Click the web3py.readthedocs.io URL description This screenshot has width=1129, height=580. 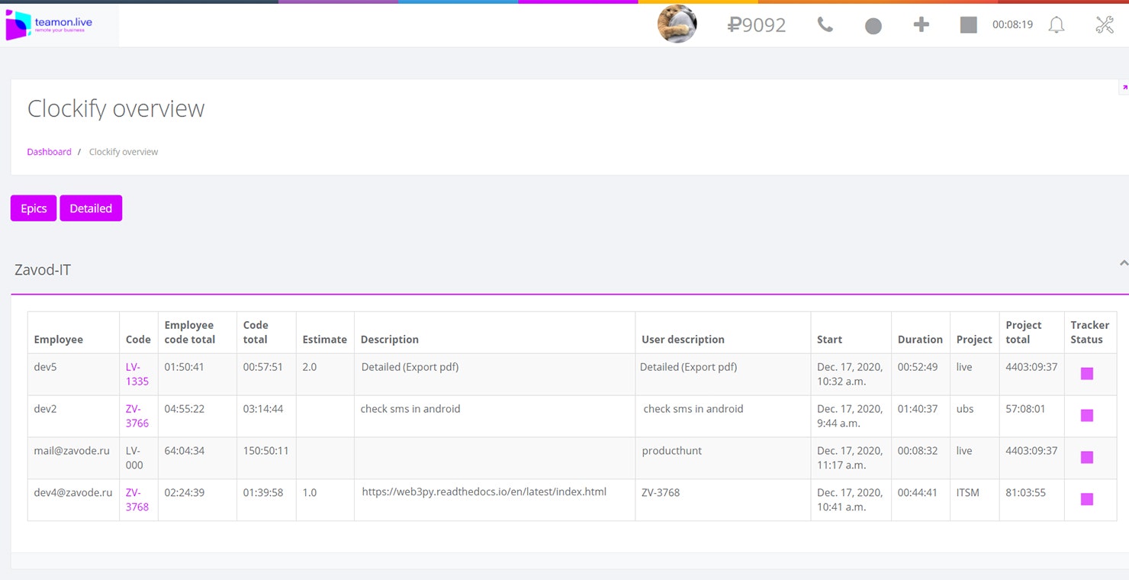pyautogui.click(x=484, y=492)
